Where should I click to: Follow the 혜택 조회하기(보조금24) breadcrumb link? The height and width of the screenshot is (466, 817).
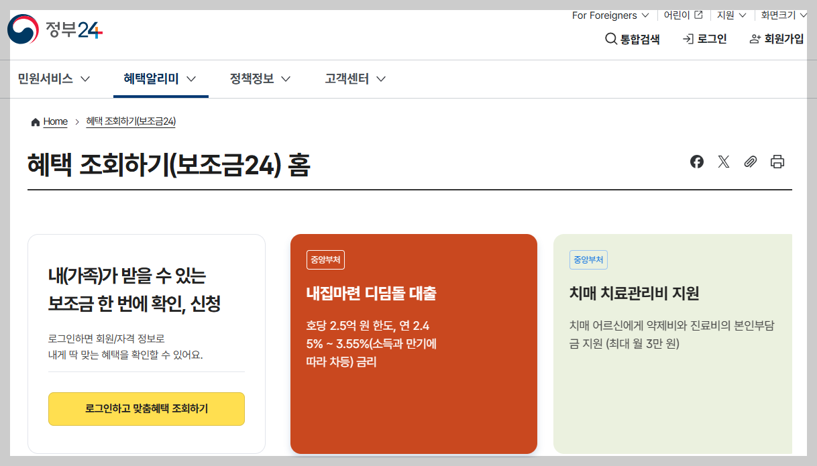click(131, 121)
